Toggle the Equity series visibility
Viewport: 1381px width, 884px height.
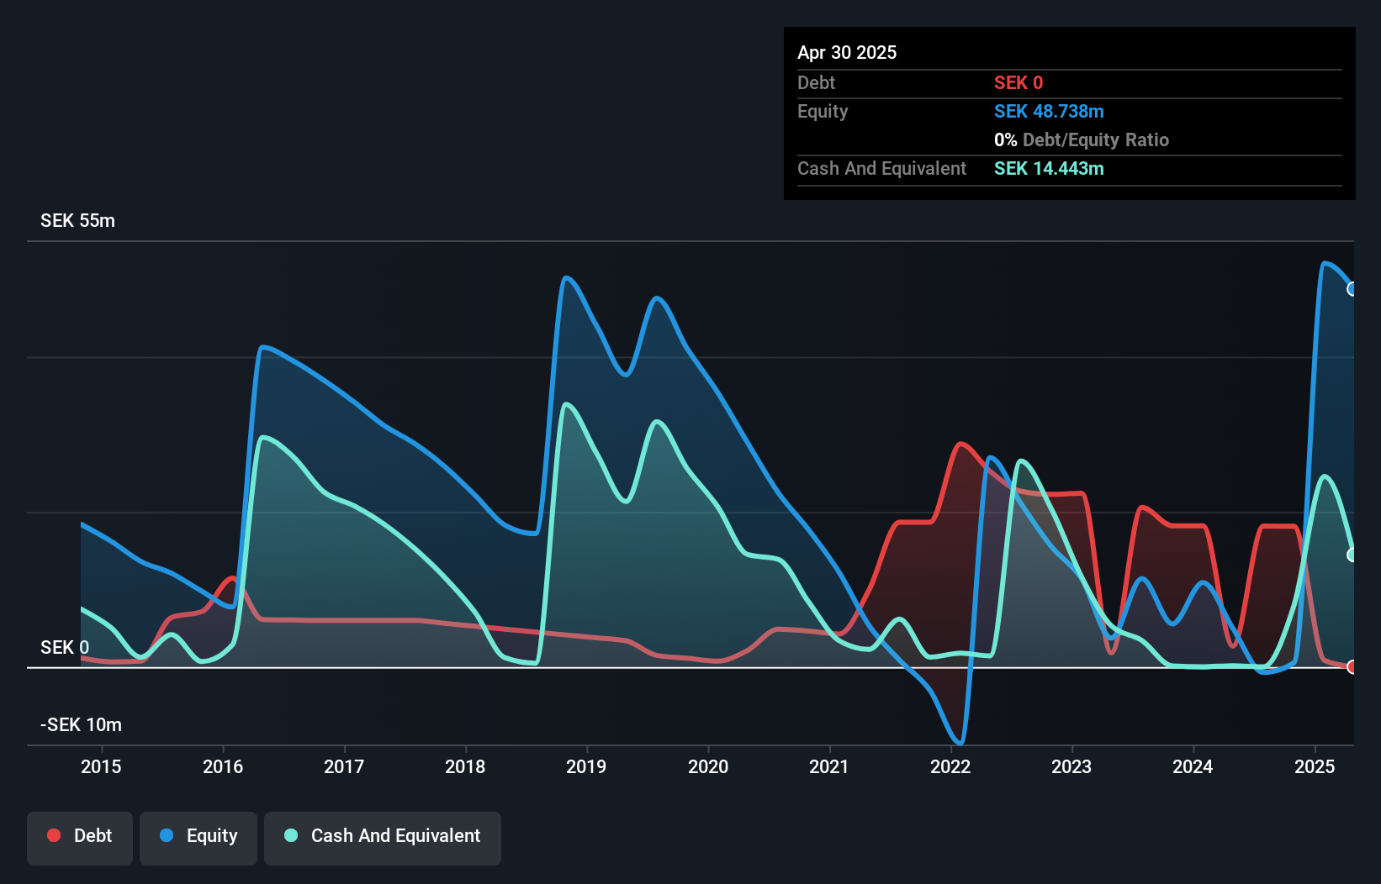tap(198, 836)
